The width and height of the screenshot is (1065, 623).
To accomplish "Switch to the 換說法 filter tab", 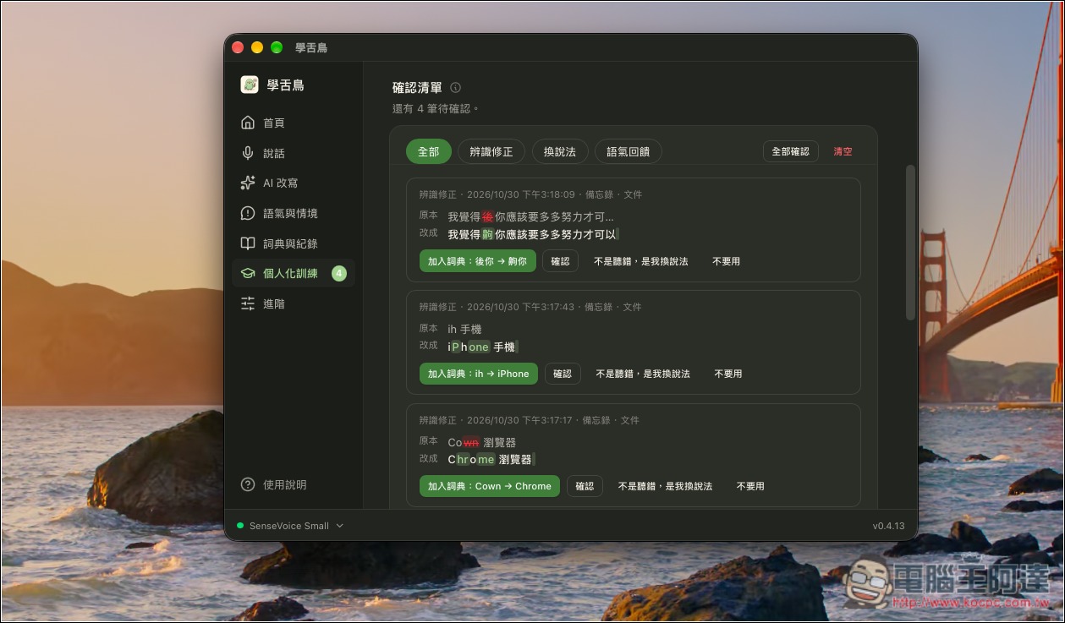I will 560,151.
